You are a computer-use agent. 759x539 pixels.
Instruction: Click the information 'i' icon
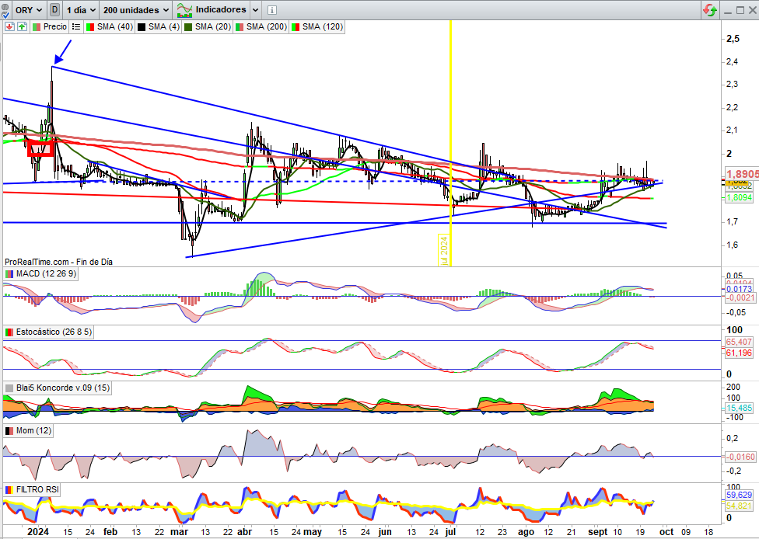pyautogui.click(x=272, y=9)
